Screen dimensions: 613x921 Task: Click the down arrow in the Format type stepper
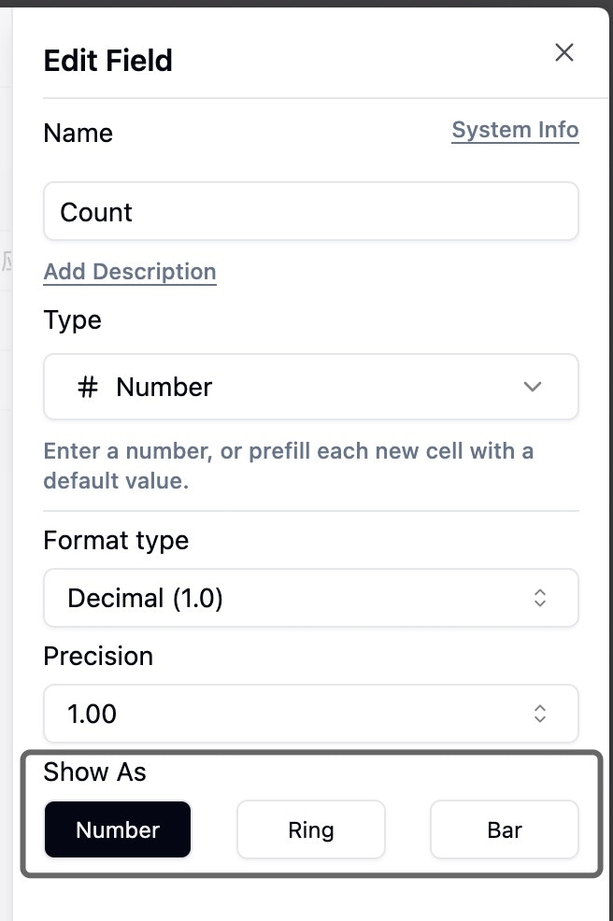point(539,602)
